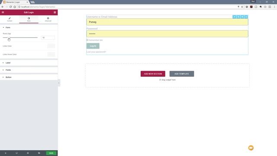Switch to the Style tab
The width and height of the screenshot is (277, 156).
click(29, 19)
